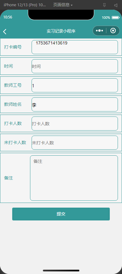The width and height of the screenshot is (122, 274).
Task: Open the mini program three-dot menu
Action: coord(99,31)
